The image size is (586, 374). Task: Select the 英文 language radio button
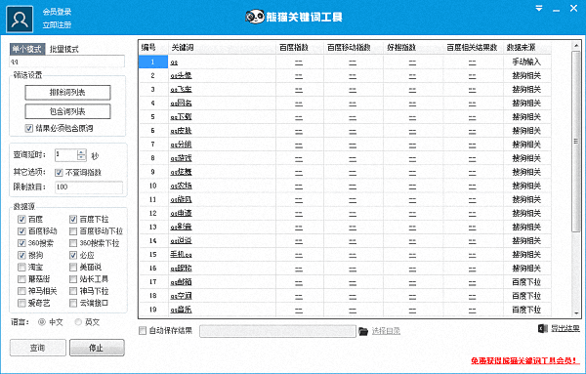coord(78,322)
